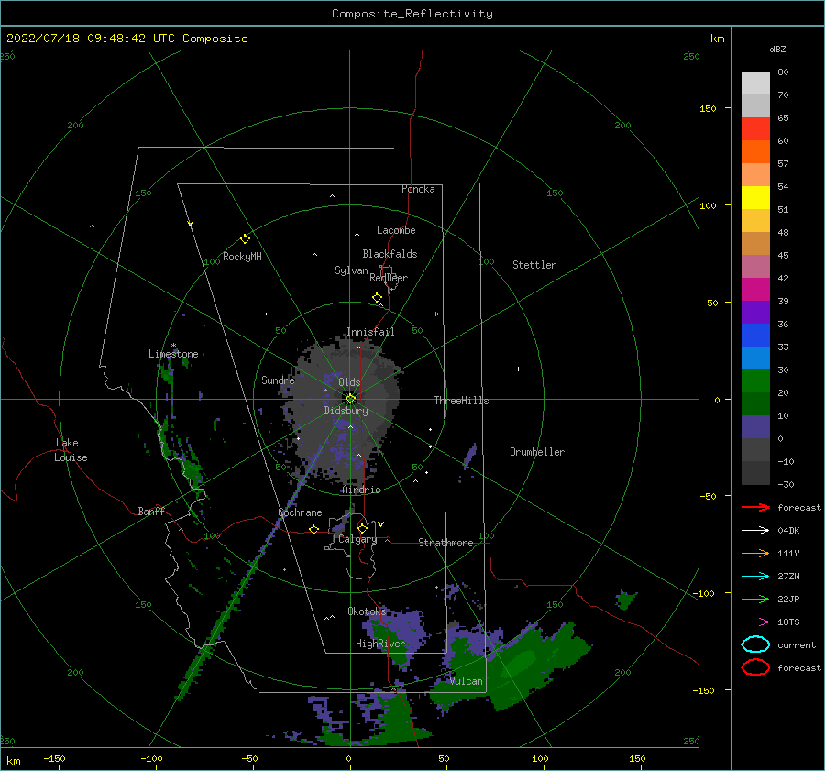Click the asterisk marker east of Innisfail
This screenshot has width=825, height=771.
pyautogui.click(x=435, y=314)
